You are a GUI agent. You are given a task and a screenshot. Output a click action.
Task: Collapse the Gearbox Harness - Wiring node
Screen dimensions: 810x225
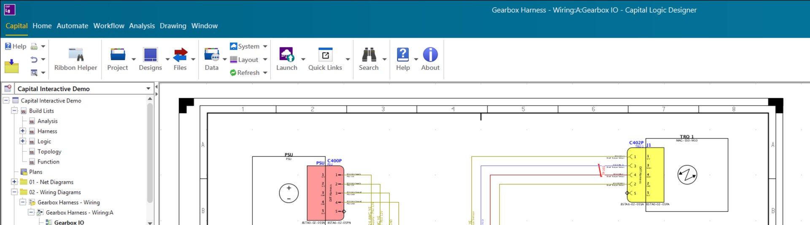point(23,202)
